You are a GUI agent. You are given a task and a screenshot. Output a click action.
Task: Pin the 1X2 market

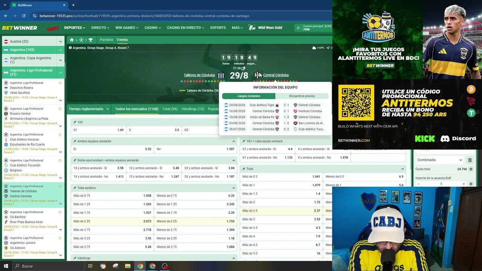[75, 122]
